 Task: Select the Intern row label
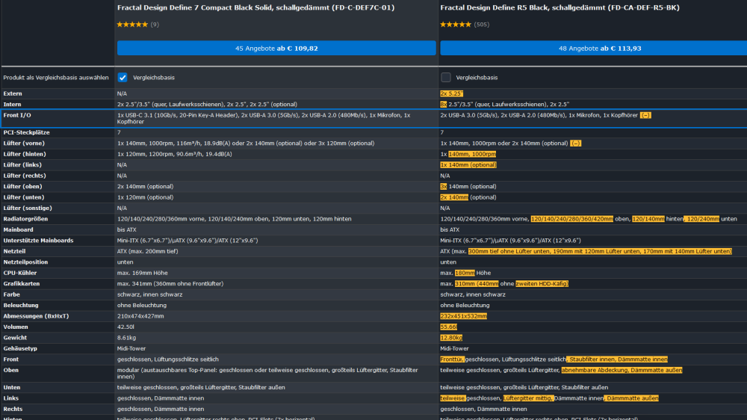(x=12, y=104)
